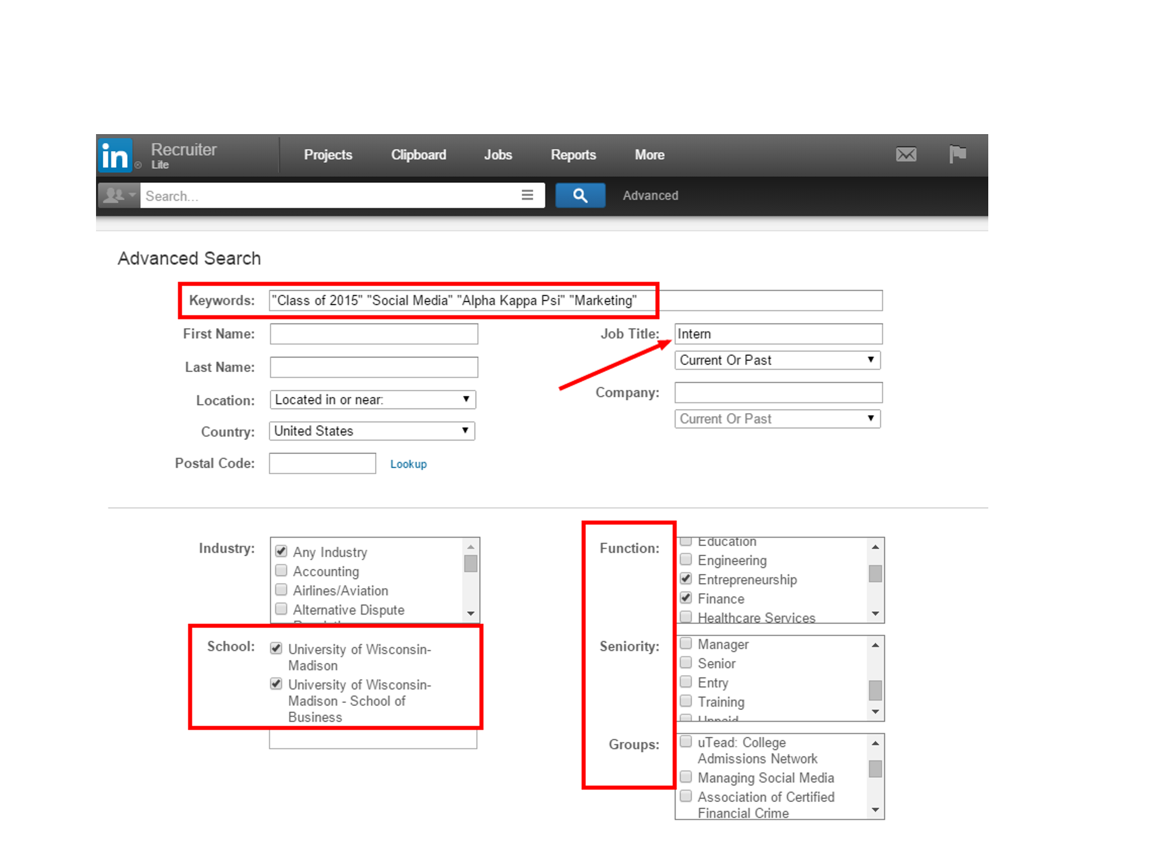Viewport: 1150px width, 862px height.
Task: Click into the First Name field
Action: 374,334
